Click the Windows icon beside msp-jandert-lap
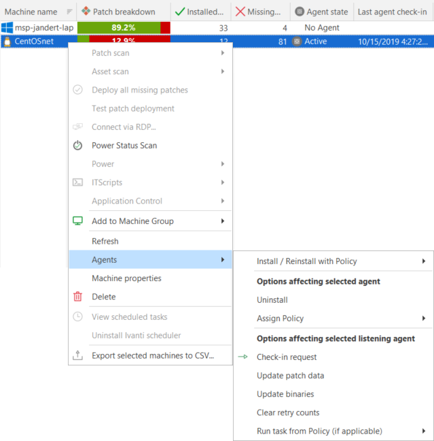Viewport: 434px width, 441px height. (x=7, y=27)
